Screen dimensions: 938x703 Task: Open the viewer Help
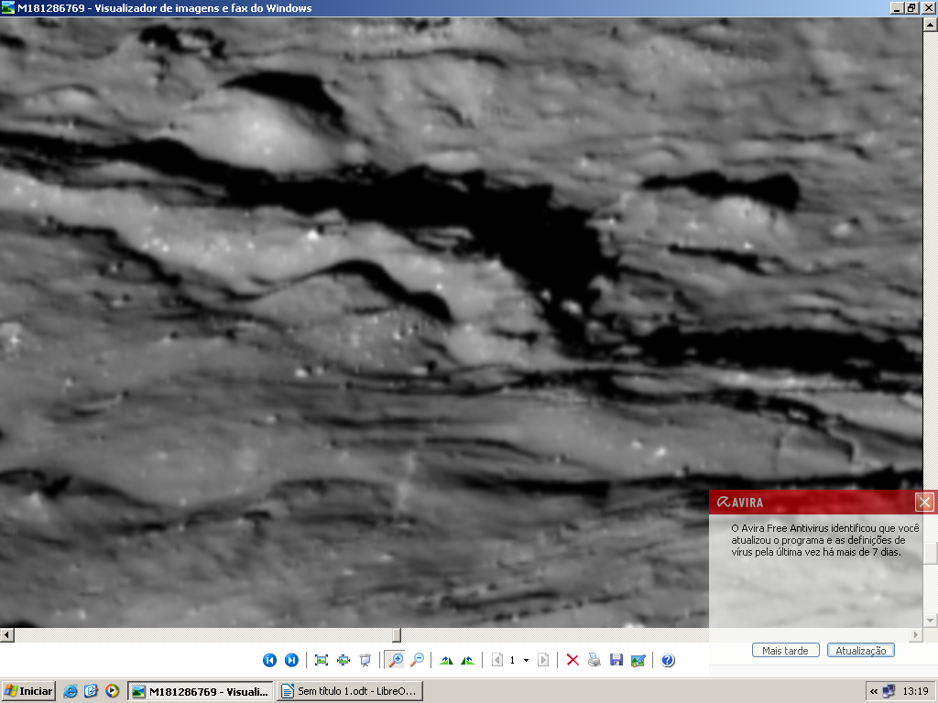click(x=668, y=660)
